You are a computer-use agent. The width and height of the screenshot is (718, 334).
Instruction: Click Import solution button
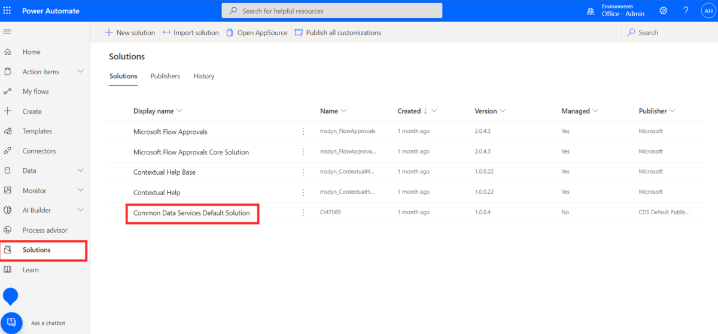pyautogui.click(x=191, y=32)
